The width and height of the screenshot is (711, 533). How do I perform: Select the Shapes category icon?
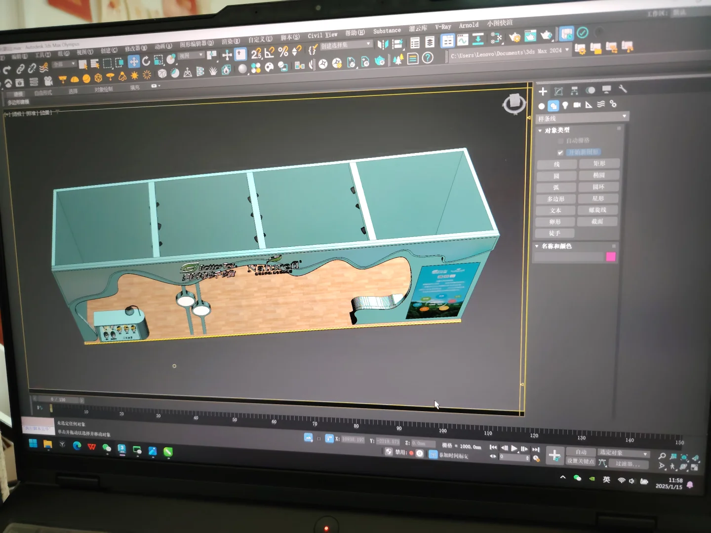point(553,106)
